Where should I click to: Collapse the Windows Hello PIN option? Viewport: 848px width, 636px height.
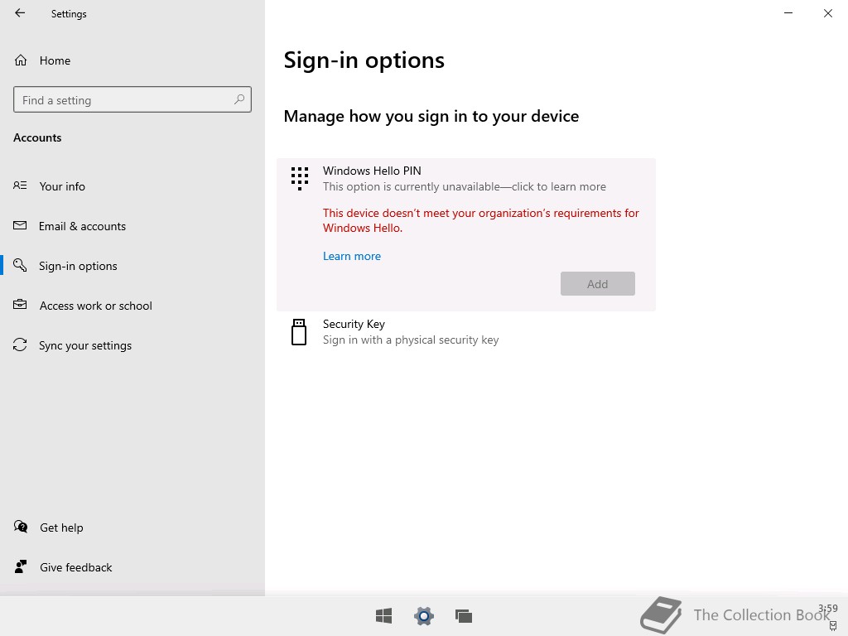point(465,179)
